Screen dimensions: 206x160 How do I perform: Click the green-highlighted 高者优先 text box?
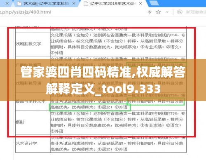click(x=90, y=107)
